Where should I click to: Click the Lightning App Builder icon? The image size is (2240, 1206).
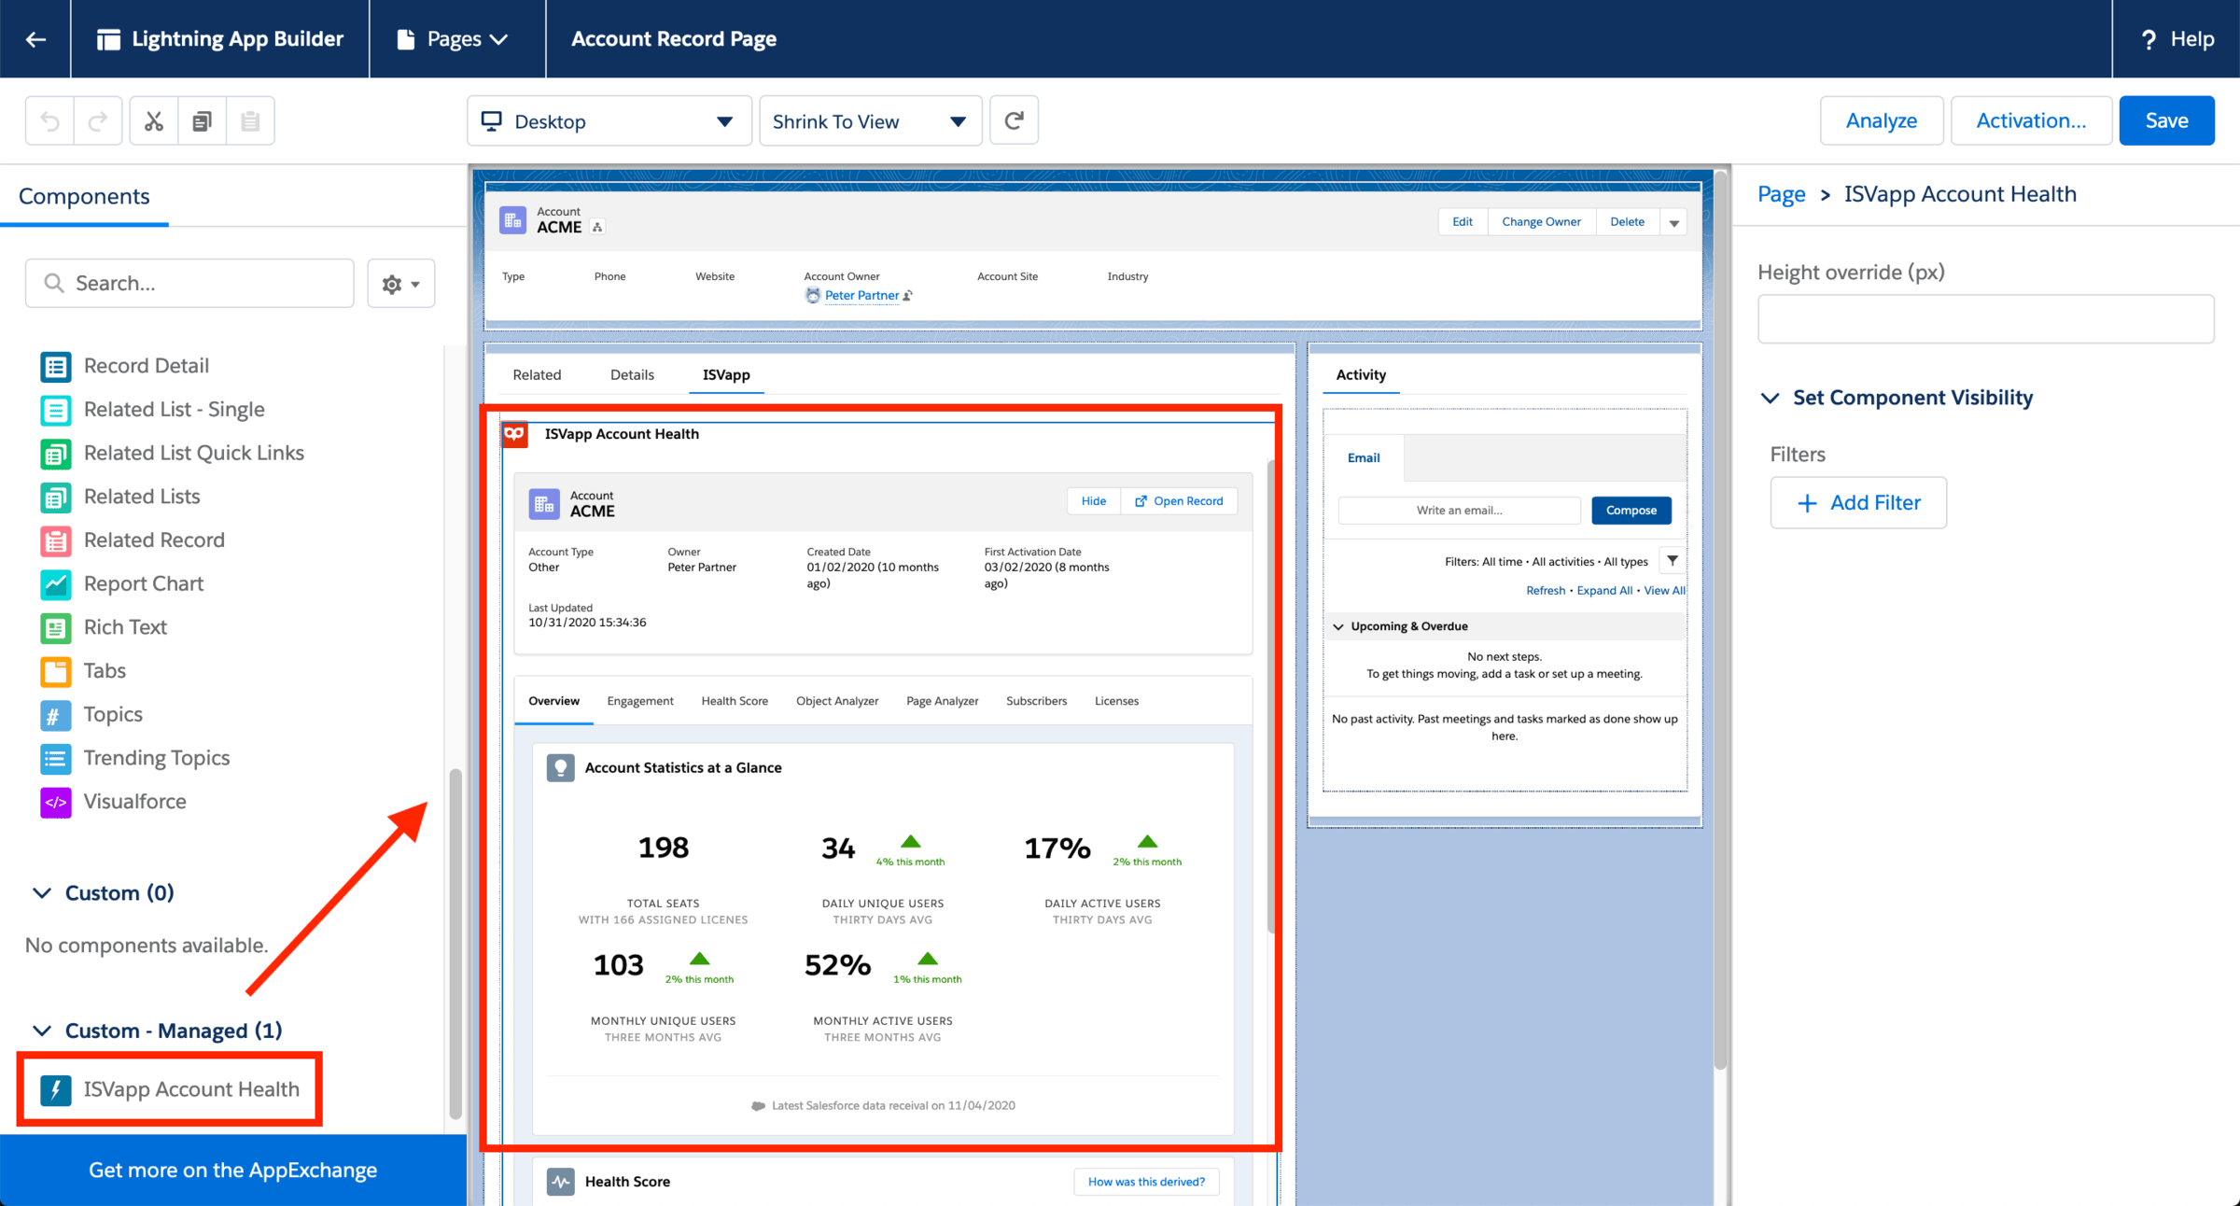(x=108, y=39)
